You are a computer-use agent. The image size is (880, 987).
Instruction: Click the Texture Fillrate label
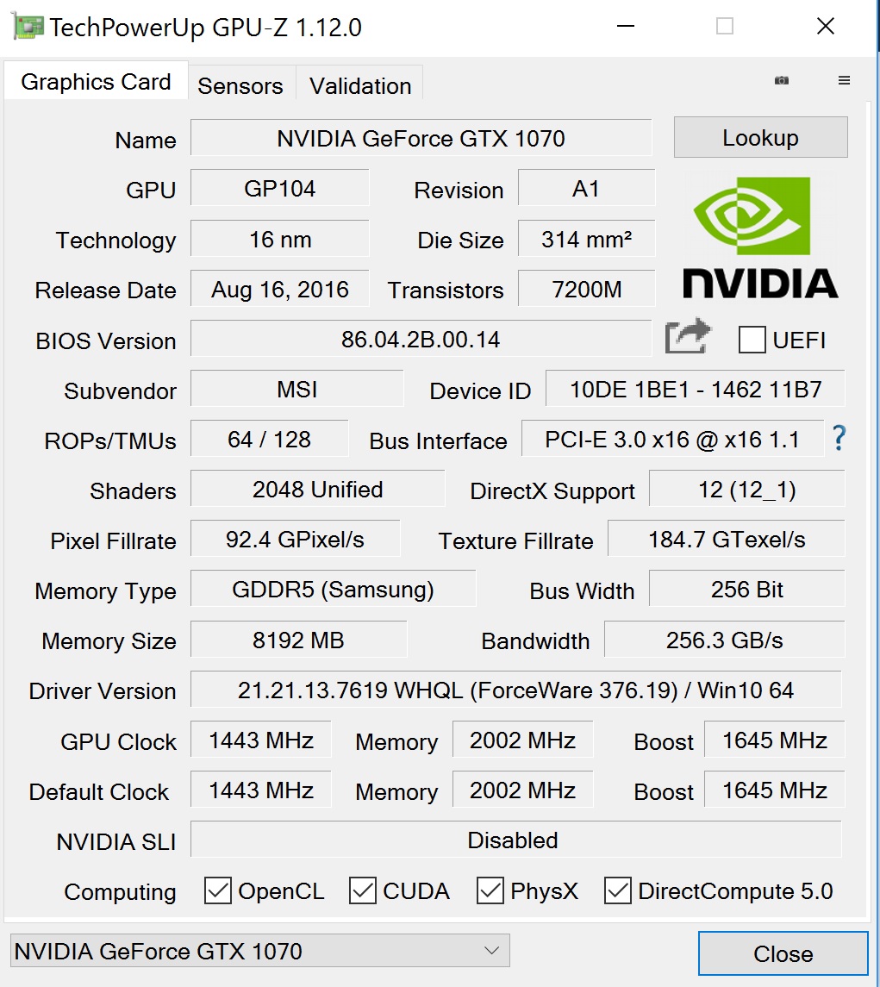(515, 540)
